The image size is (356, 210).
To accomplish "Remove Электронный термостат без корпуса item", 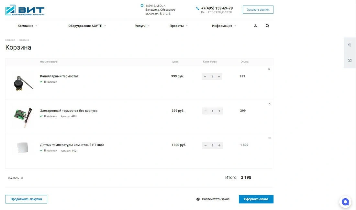I will click(x=269, y=104).
